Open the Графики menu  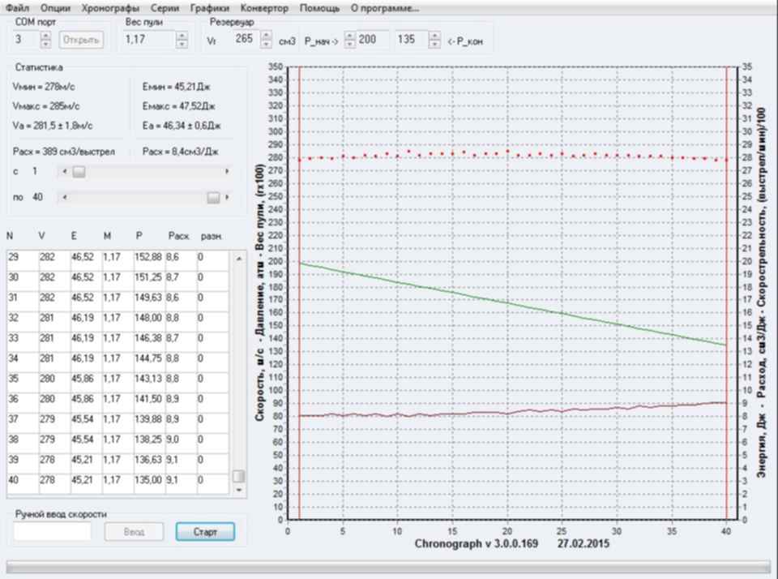(x=209, y=7)
